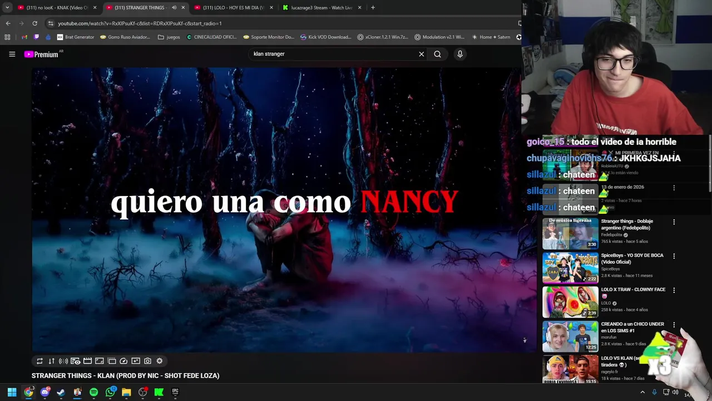Open options for the '13 de enero de 2026' video
The image size is (712, 401).
point(674,188)
